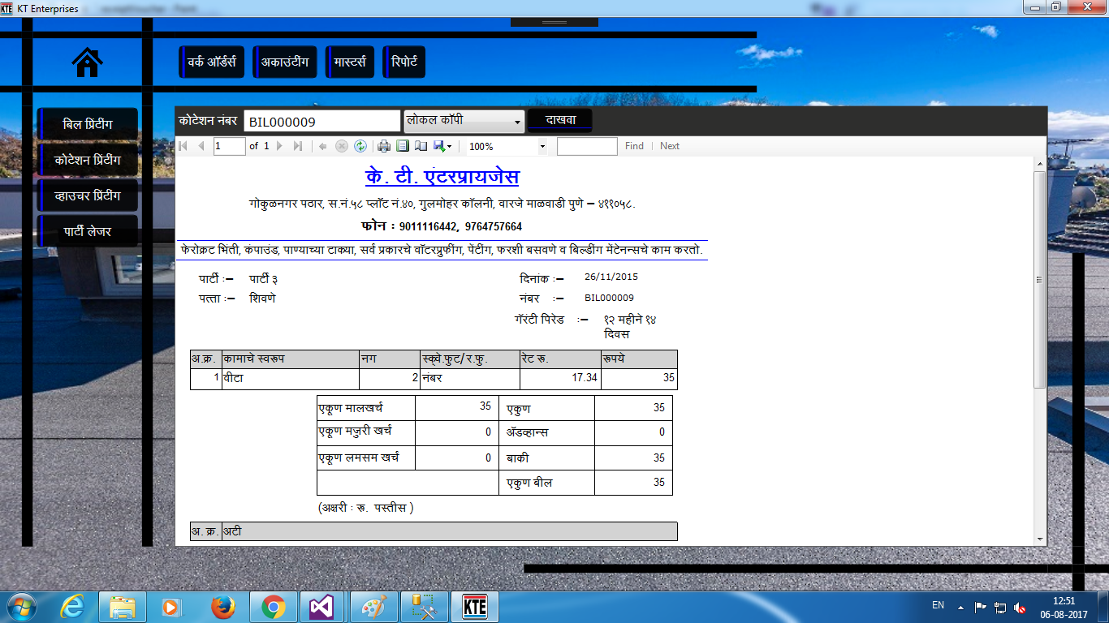The width and height of the screenshot is (1109, 623).
Task: Open Visual Studio from the taskbar
Action: coord(322,607)
